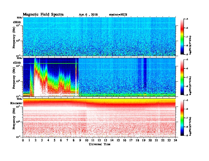Click the dark blue dropout band near hour 19 in dD/dt panel
This screenshot has height=161, width=209.
pos(145,73)
